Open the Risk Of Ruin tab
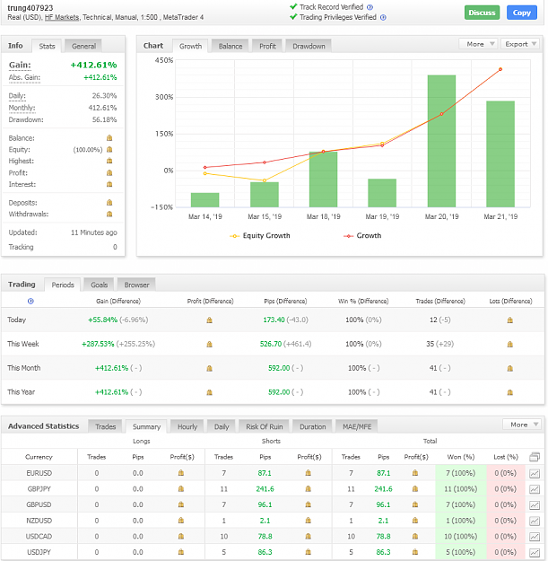The image size is (548, 561). click(265, 426)
